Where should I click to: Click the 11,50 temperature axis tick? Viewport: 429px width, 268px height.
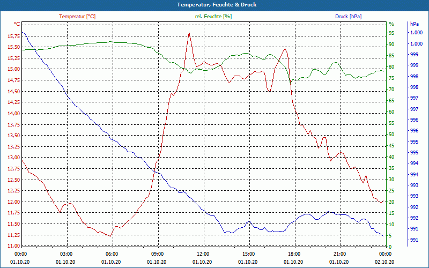(14, 224)
